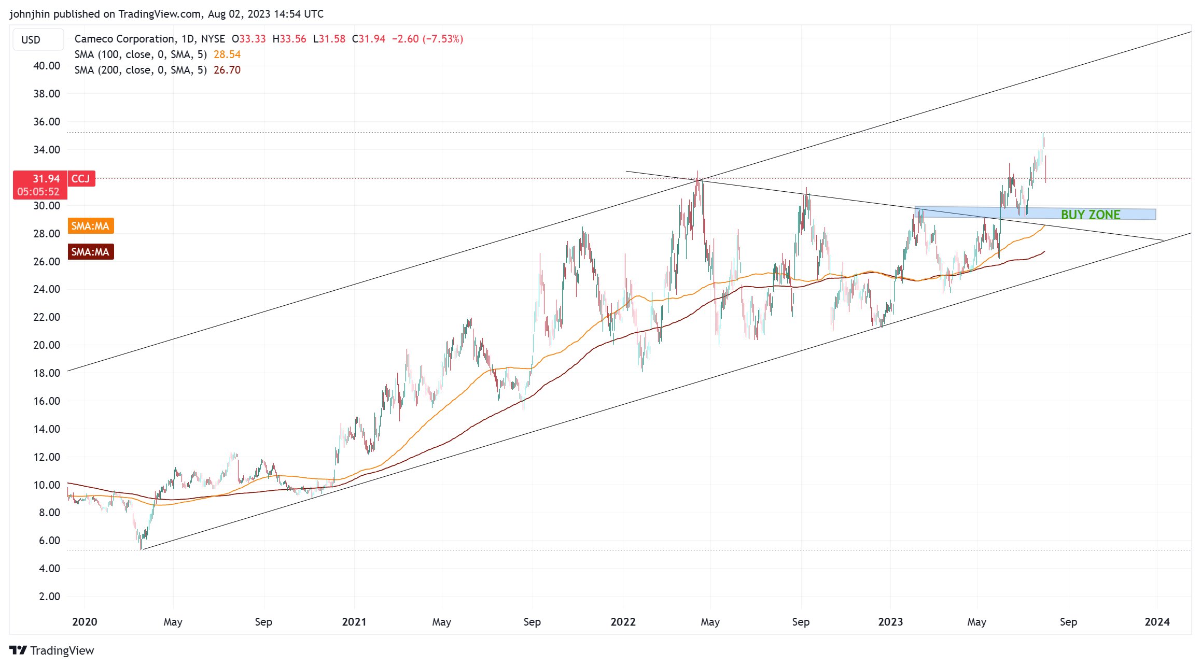
Task: Click the 28.54 SMA value
Action: (227, 54)
